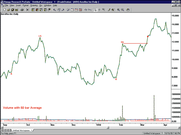Image resolution: width=181 pixels, height=135 pixels.
Task: Open the Window menu
Action: pos(47,5)
